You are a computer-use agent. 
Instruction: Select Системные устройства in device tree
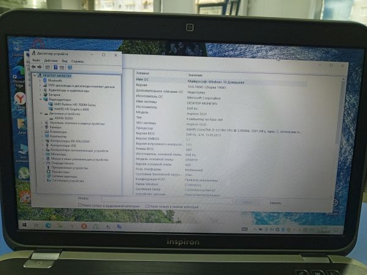pos(68,181)
